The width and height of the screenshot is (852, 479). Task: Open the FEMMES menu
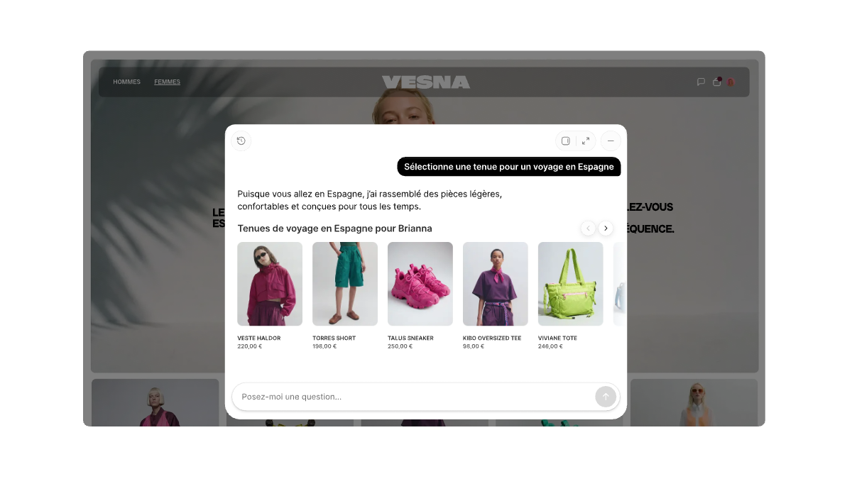(168, 82)
